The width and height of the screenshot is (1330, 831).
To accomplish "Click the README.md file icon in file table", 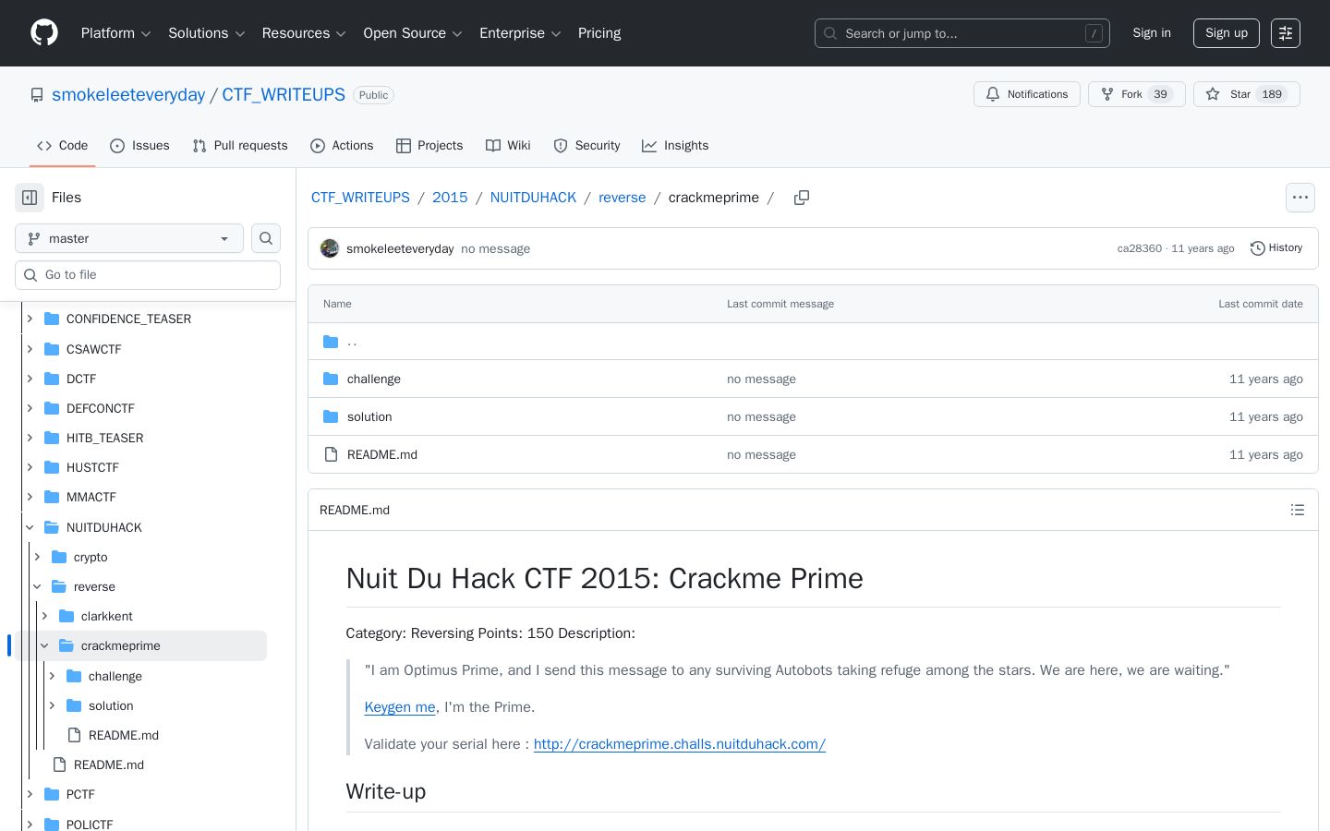I will coord(331,454).
